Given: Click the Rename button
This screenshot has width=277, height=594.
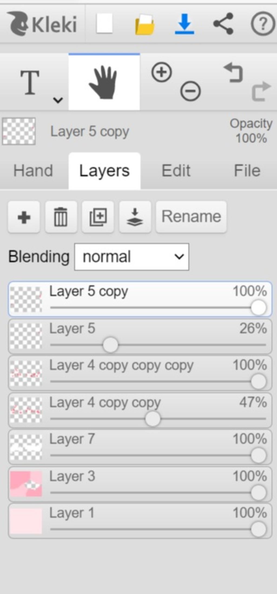Looking at the screenshot, I should pos(191,217).
